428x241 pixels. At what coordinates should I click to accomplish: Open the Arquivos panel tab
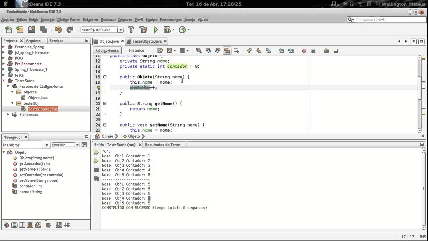click(x=33, y=41)
